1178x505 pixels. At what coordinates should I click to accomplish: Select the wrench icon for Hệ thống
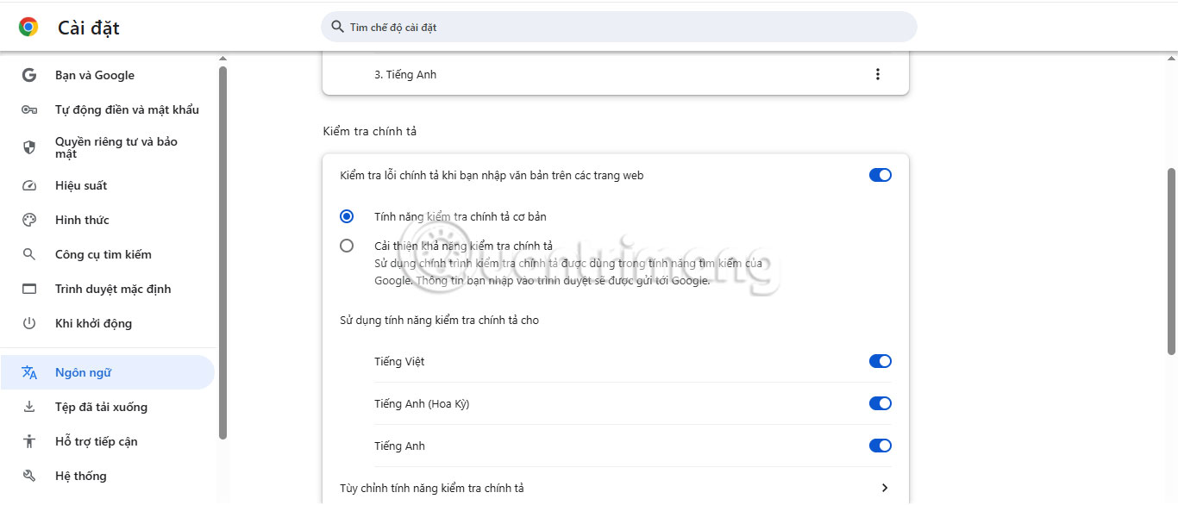point(31,475)
